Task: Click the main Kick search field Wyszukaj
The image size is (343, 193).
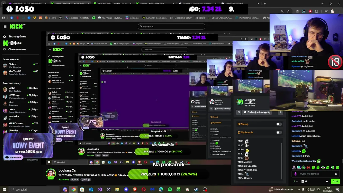Action: (171, 27)
